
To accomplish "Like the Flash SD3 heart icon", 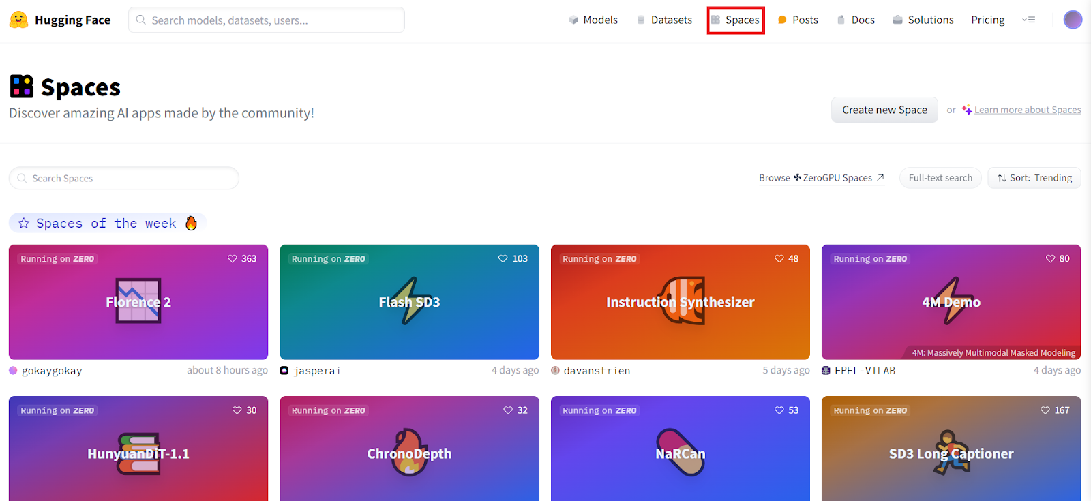I will [x=503, y=258].
